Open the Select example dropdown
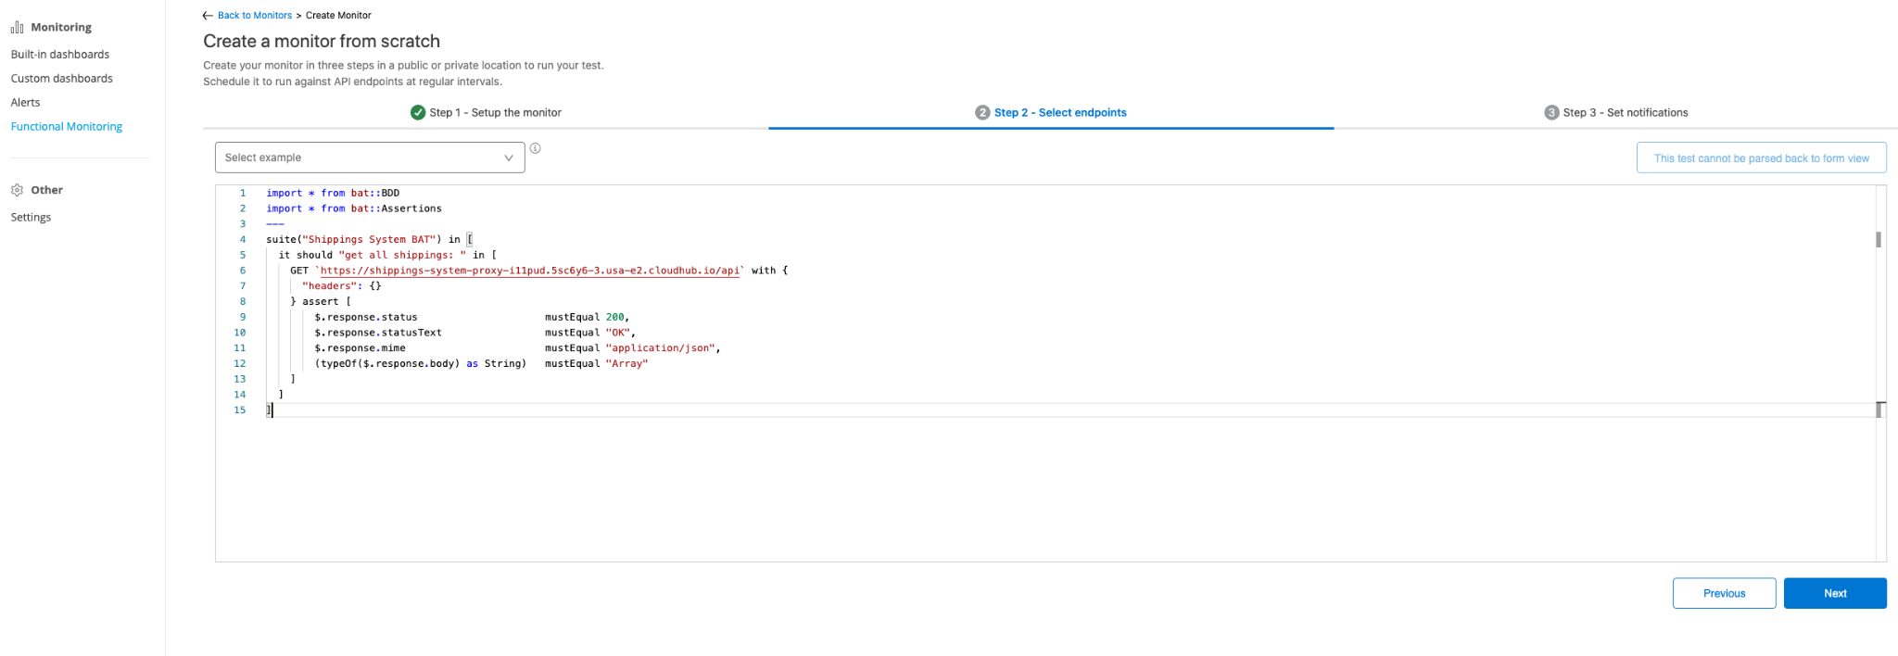This screenshot has height=656, width=1898. point(369,158)
